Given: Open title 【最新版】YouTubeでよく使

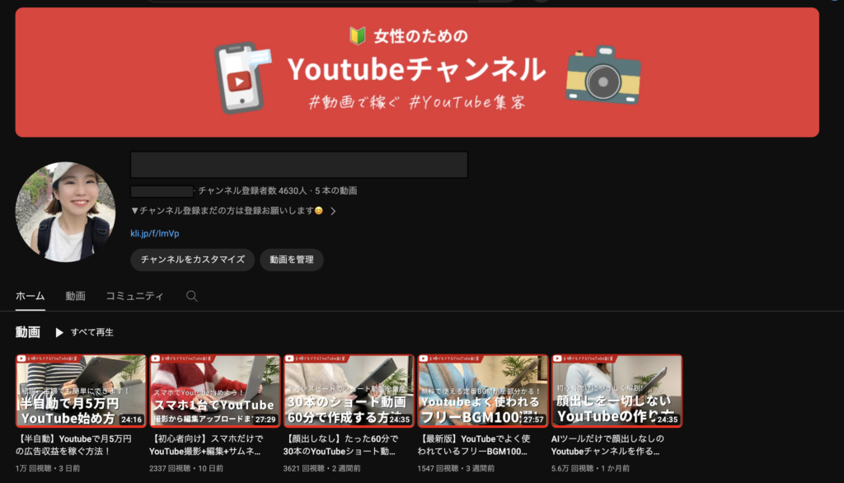Looking at the screenshot, I should (x=474, y=445).
